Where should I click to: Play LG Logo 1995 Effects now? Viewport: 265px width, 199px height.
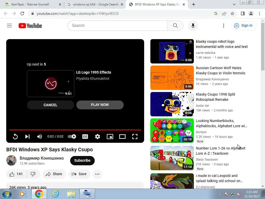coord(100,105)
